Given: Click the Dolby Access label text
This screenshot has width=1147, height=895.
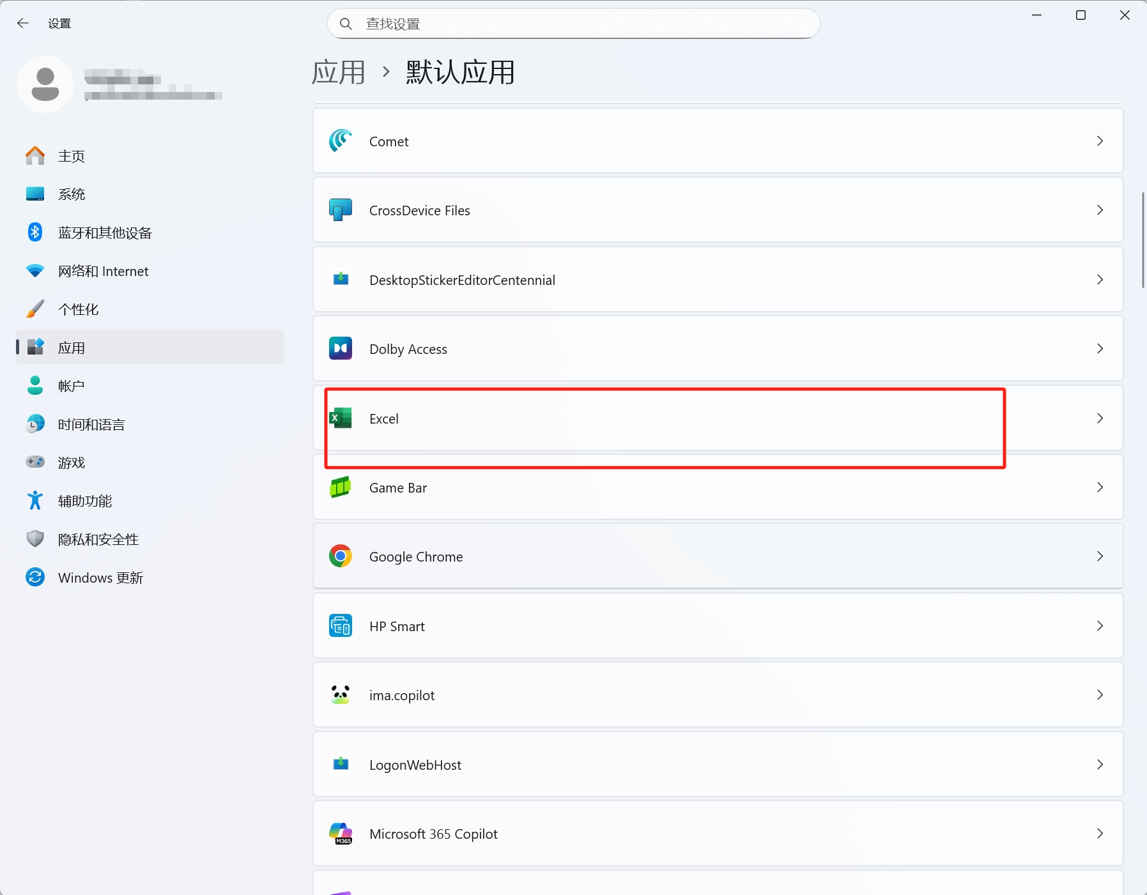Looking at the screenshot, I should [x=408, y=349].
